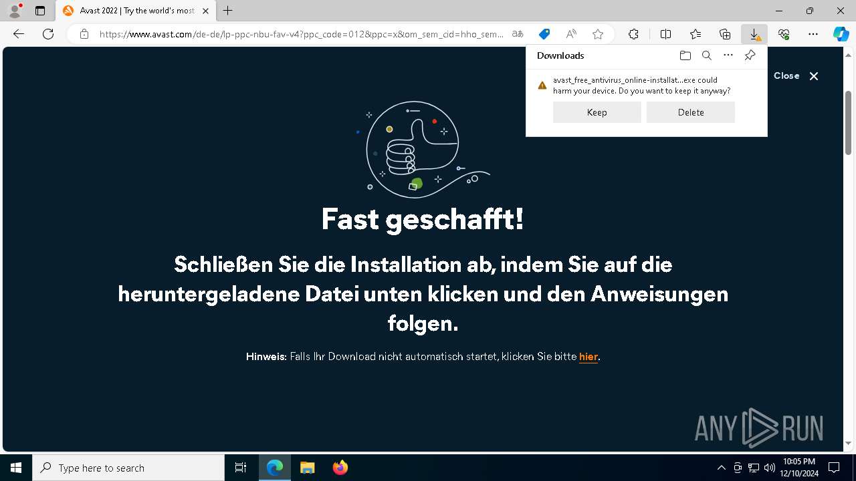856x481 pixels.
Task: Open volume control tray icon
Action: [x=770, y=468]
